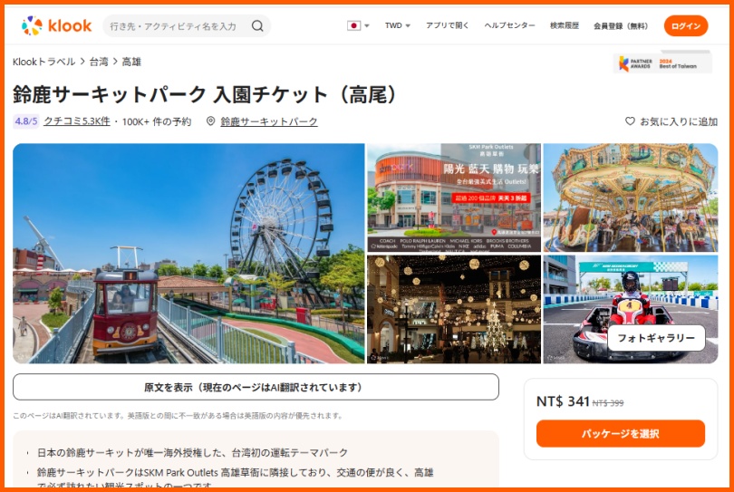Open 会員登録（無料） link
The width and height of the screenshot is (734, 492).
pyautogui.click(x=621, y=25)
